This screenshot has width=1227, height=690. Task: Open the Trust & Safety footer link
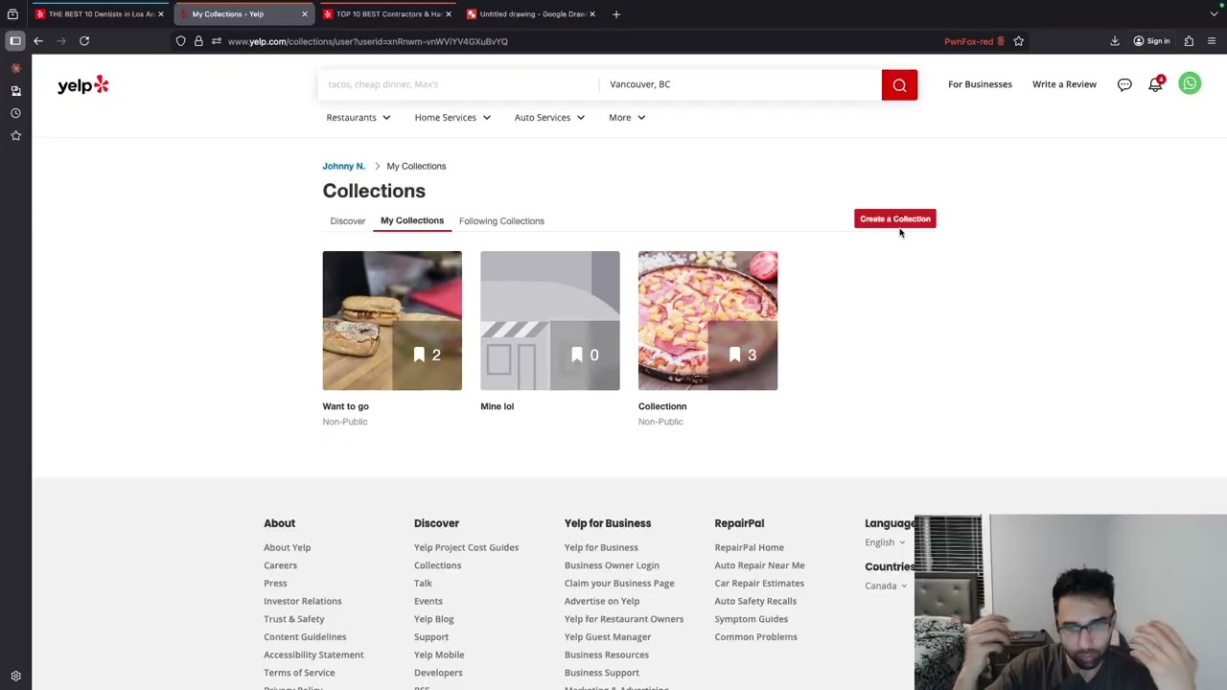[x=294, y=619]
